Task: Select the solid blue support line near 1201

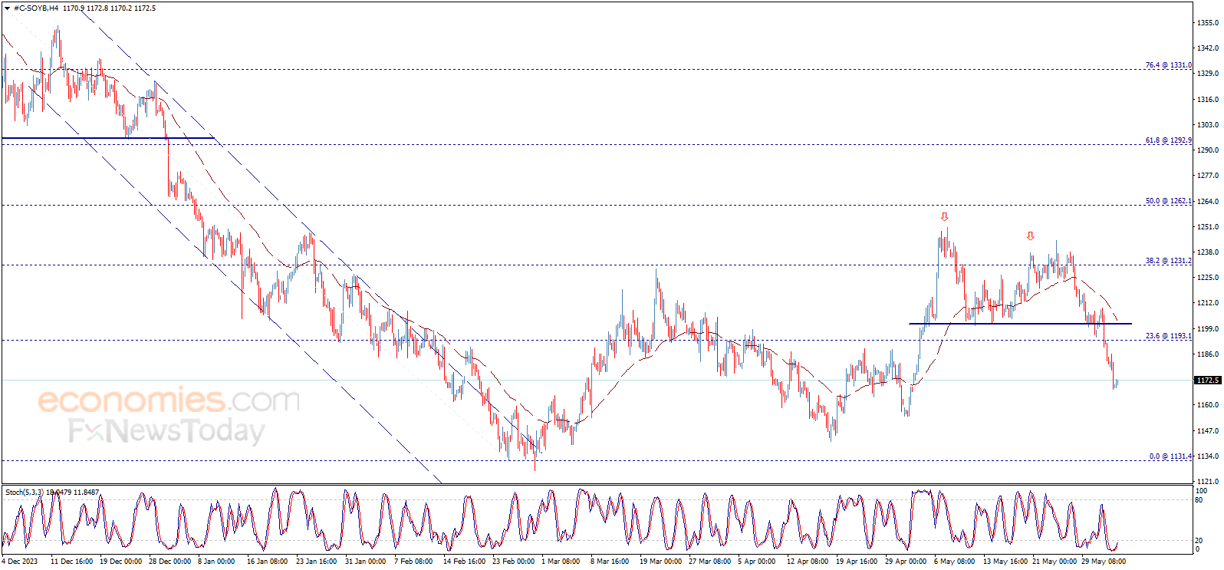Action: 1020,324
